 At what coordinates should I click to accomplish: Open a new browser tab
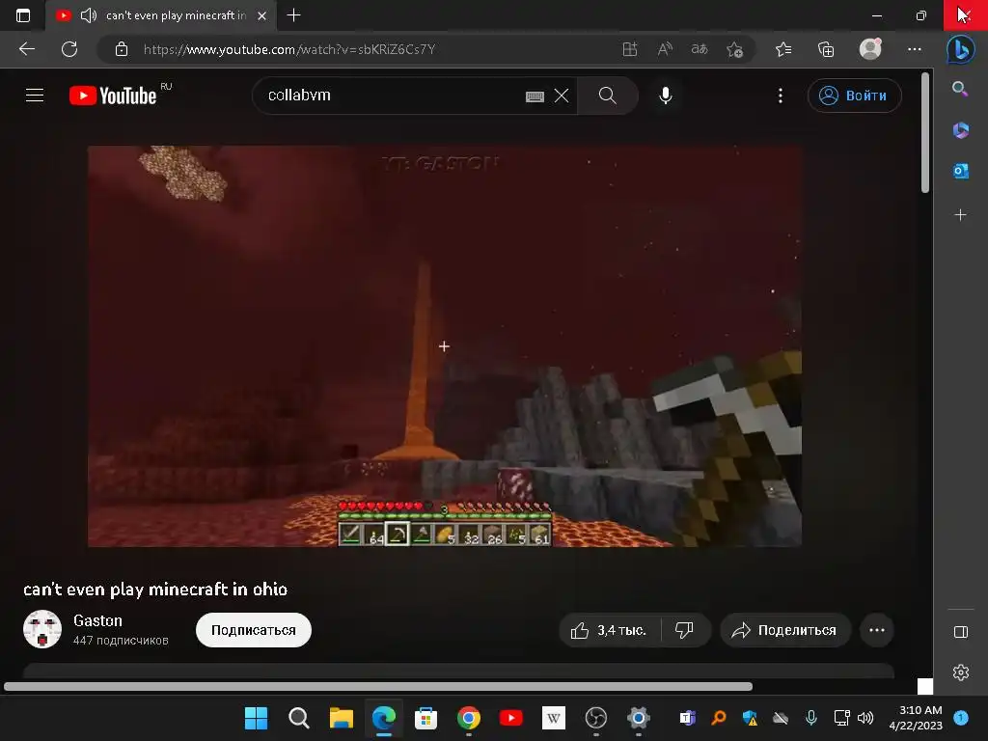[293, 15]
